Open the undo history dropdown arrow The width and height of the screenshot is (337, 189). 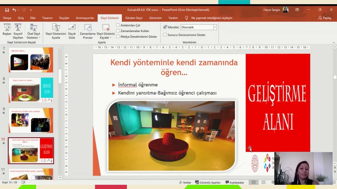click(18, 10)
